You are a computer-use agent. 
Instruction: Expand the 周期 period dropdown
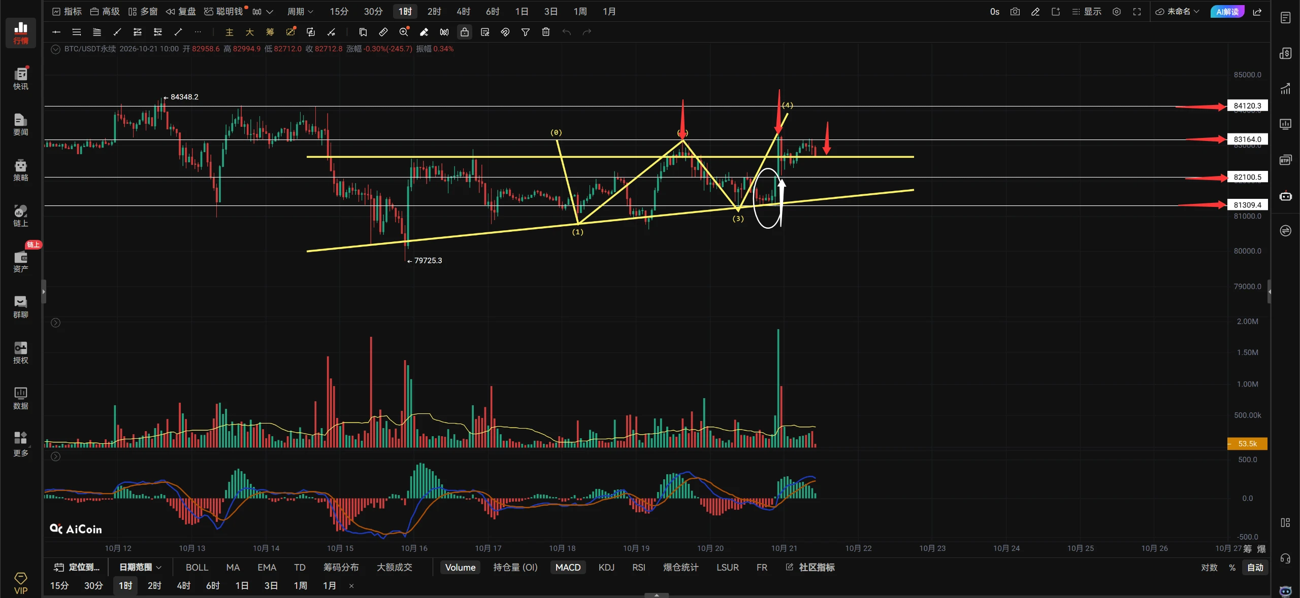click(x=300, y=11)
